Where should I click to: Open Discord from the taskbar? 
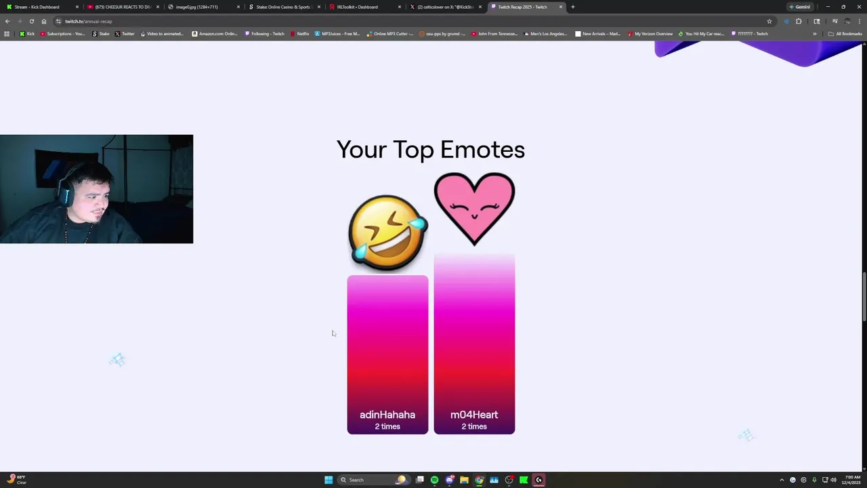449,480
